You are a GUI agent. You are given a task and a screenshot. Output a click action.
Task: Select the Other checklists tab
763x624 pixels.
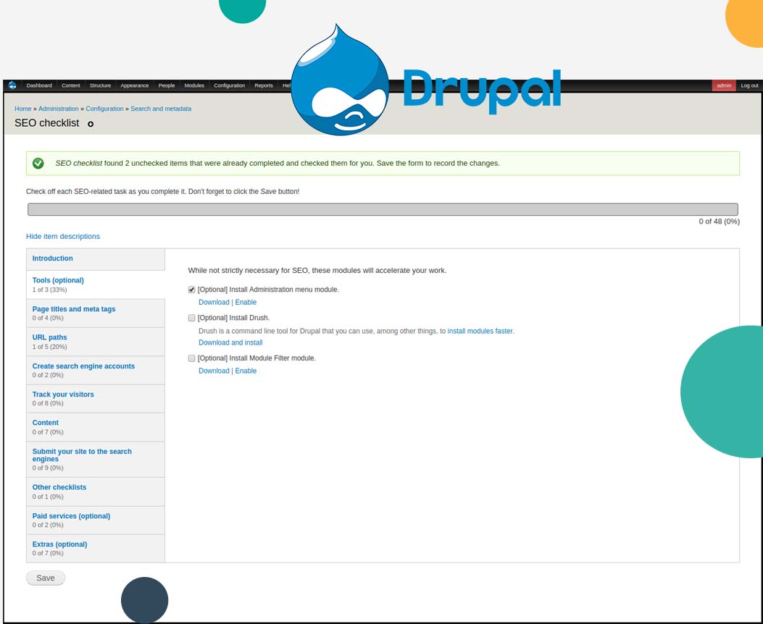coord(96,492)
